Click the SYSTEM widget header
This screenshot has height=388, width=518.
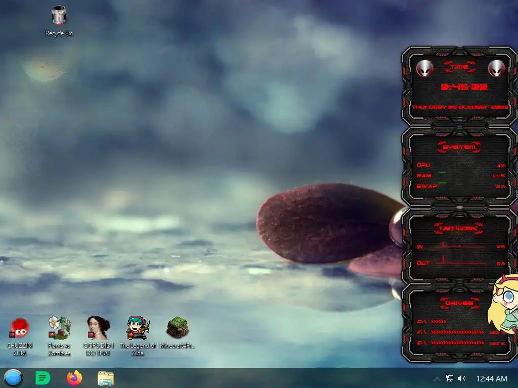click(x=459, y=147)
